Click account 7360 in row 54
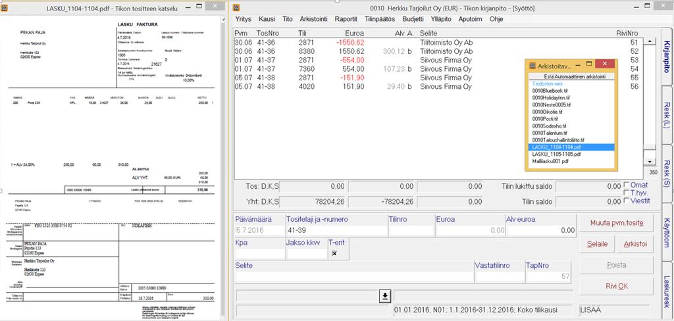Viewport: 674px width, 321px height. point(307,69)
